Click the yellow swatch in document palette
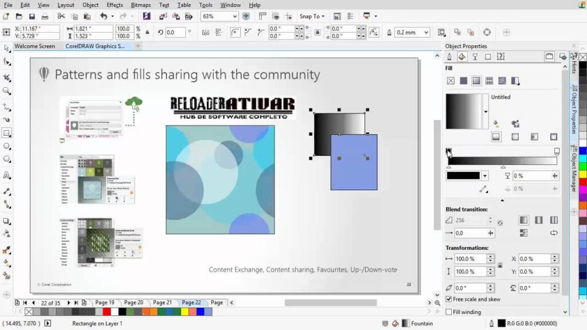The width and height of the screenshot is (587, 330). [185, 311]
